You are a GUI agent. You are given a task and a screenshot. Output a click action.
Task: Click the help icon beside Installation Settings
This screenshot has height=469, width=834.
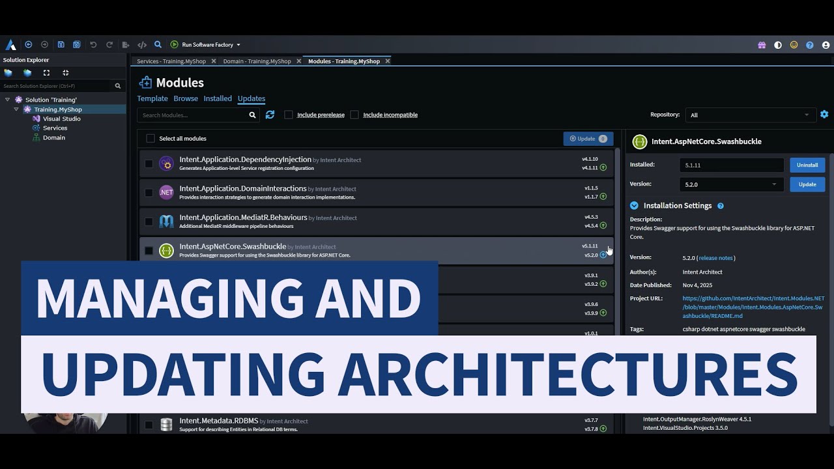click(721, 206)
